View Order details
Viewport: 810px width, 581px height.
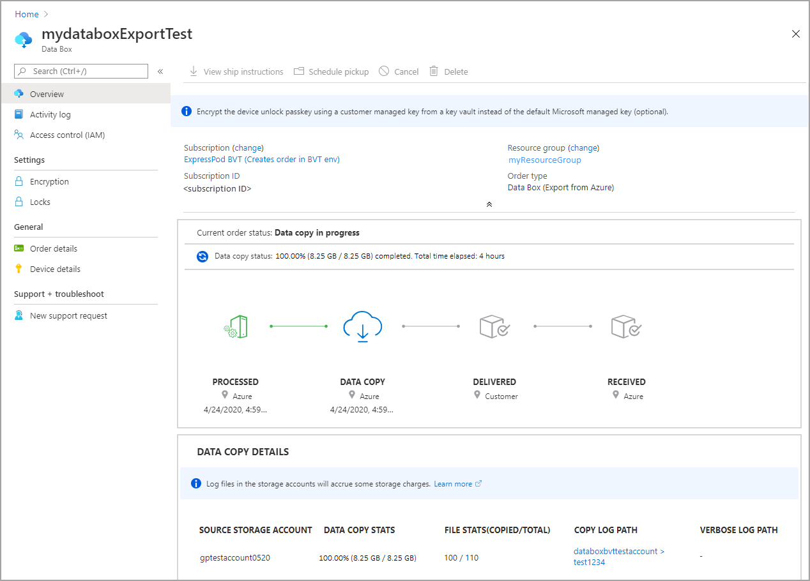point(52,248)
